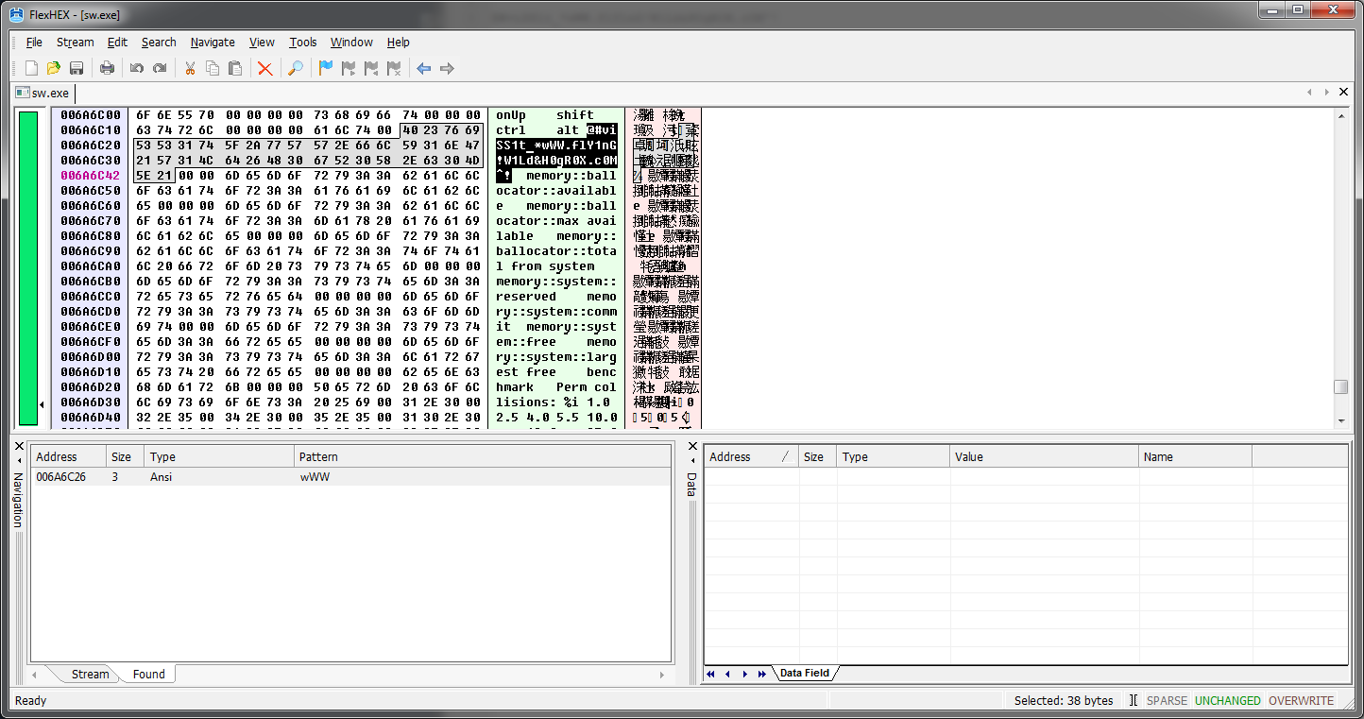This screenshot has height=719, width=1364.
Task: Close the Data pane
Action: (x=692, y=446)
